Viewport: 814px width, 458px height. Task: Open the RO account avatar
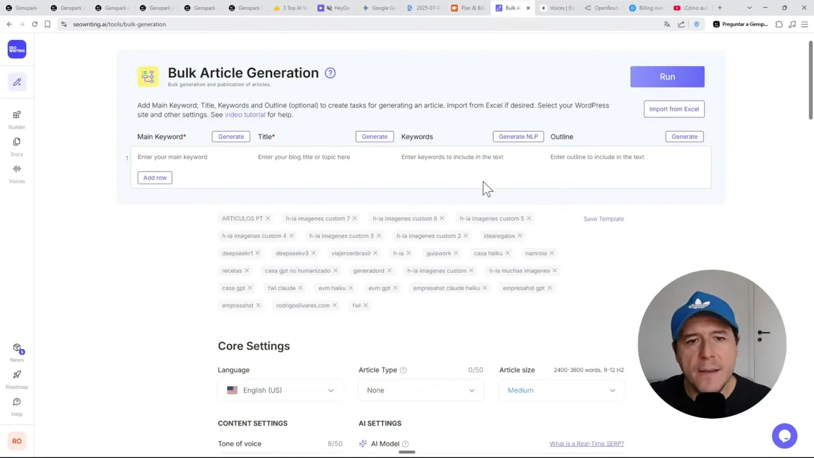pyautogui.click(x=17, y=441)
